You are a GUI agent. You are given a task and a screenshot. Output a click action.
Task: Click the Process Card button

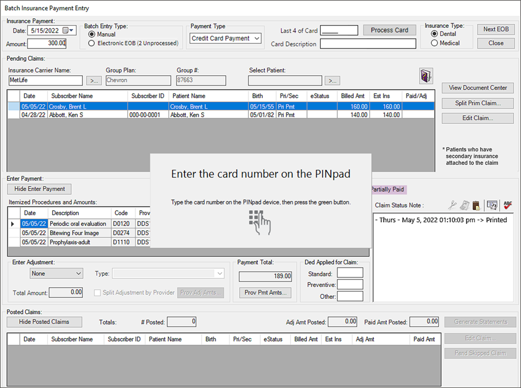point(389,30)
